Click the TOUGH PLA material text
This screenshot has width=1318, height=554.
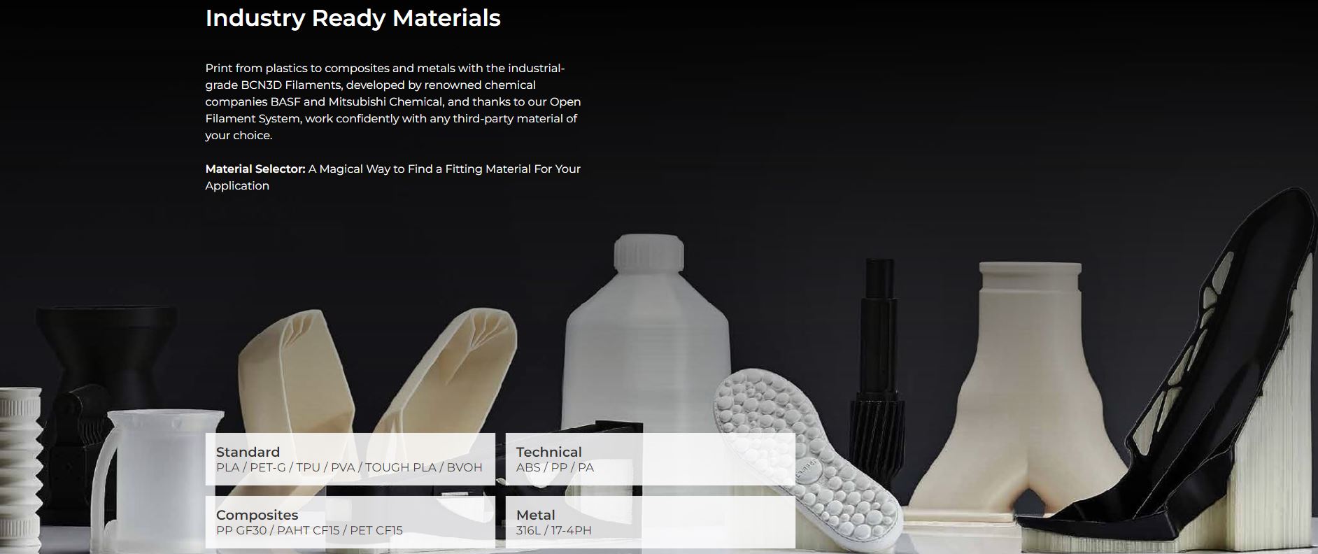[400, 467]
